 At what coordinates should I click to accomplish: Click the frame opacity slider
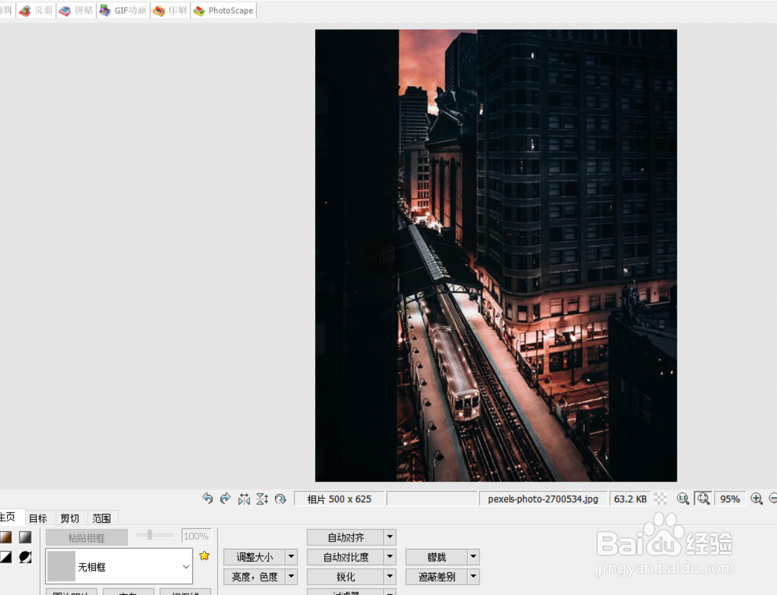click(x=155, y=535)
